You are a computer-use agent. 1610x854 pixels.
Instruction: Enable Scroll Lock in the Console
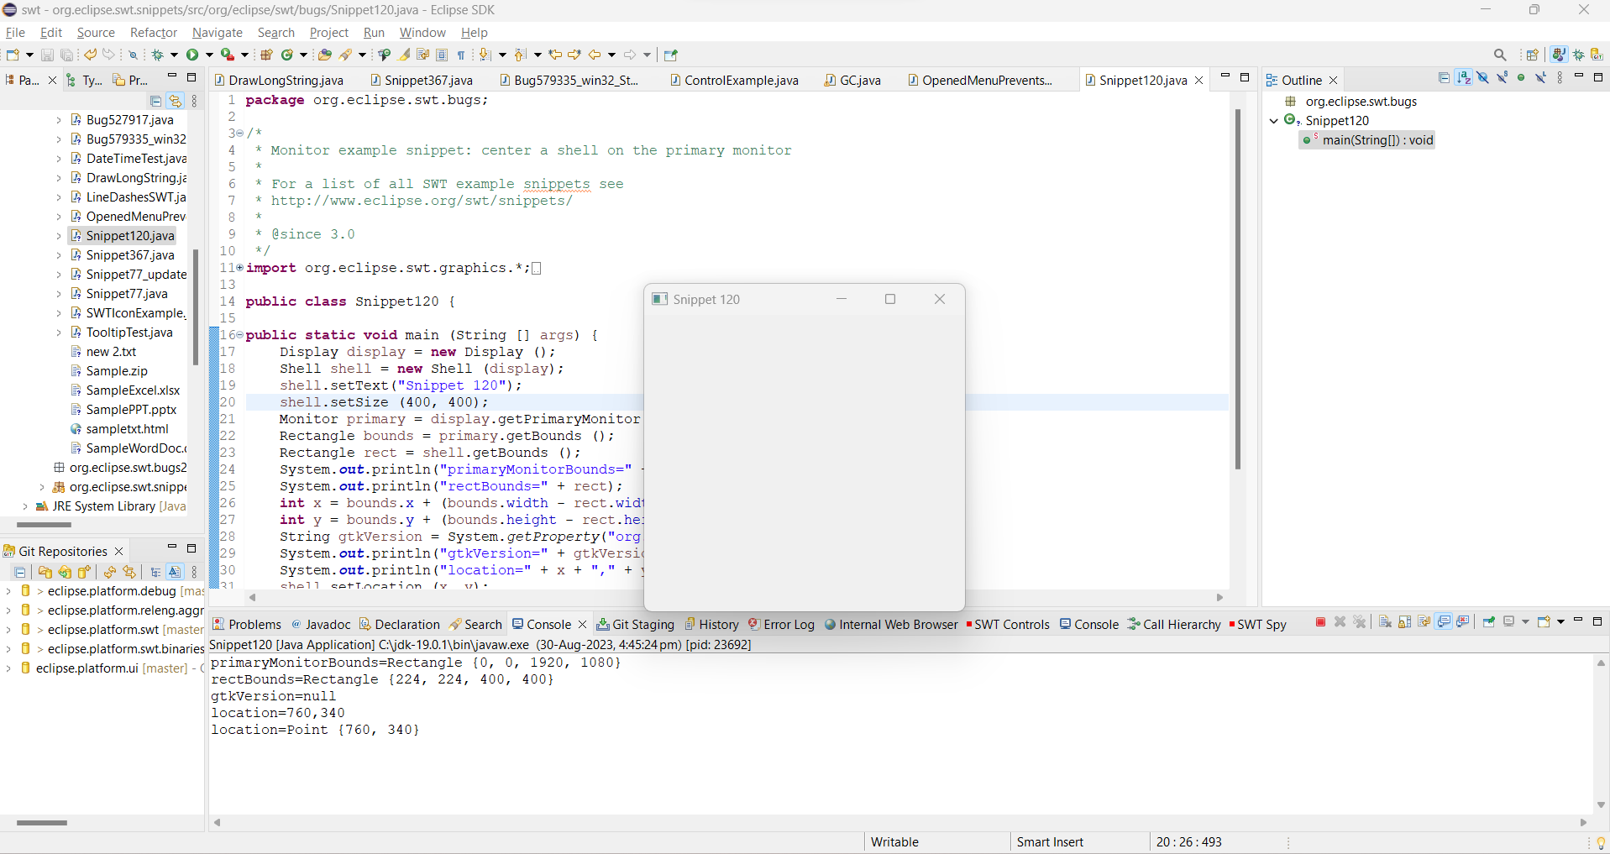pos(1404,622)
